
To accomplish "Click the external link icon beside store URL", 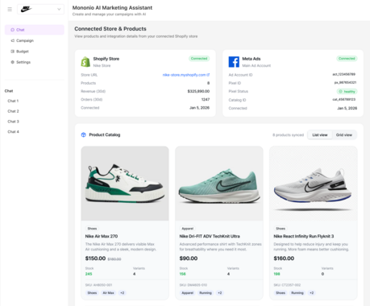I will pyautogui.click(x=208, y=75).
